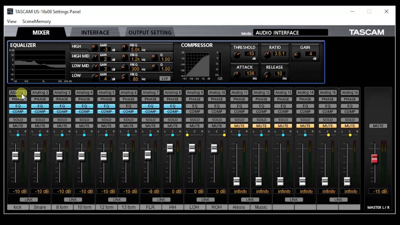The width and height of the screenshot is (400, 225).
Task: Click the compressor RATIO knob
Action: (267, 55)
